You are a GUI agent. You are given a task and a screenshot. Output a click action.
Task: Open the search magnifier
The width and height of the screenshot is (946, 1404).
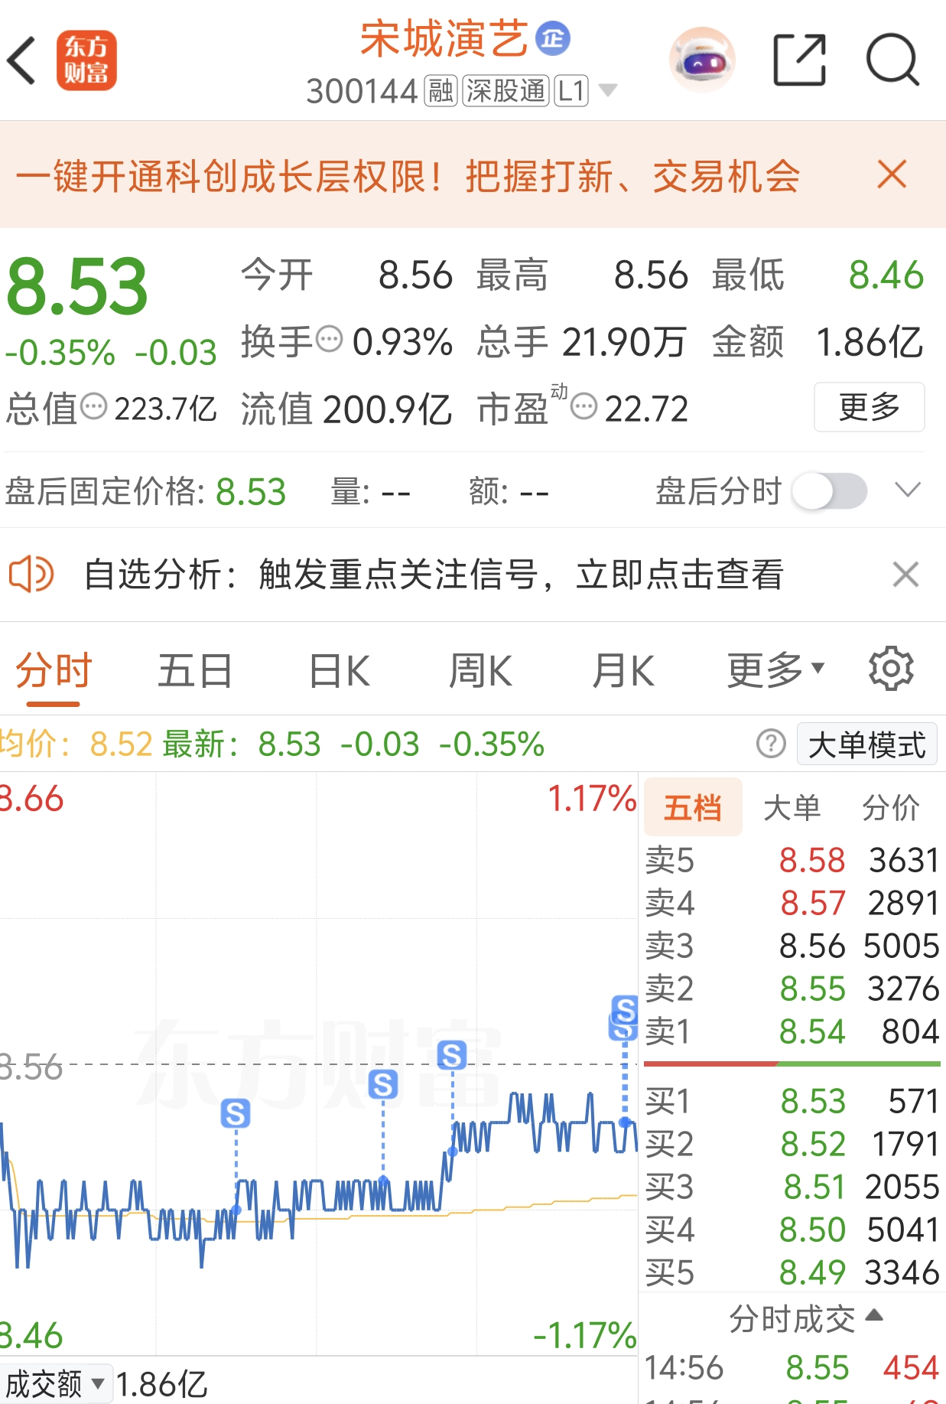pyautogui.click(x=892, y=60)
